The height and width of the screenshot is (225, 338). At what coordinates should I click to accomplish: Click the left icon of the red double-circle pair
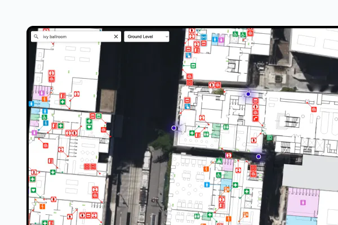pyautogui.click(x=87, y=166)
